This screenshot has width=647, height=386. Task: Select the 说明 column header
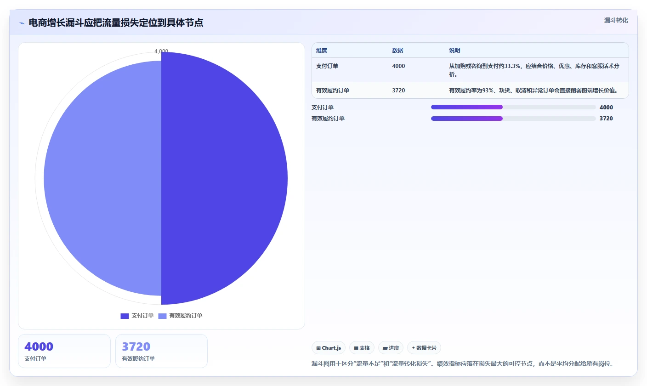click(454, 51)
